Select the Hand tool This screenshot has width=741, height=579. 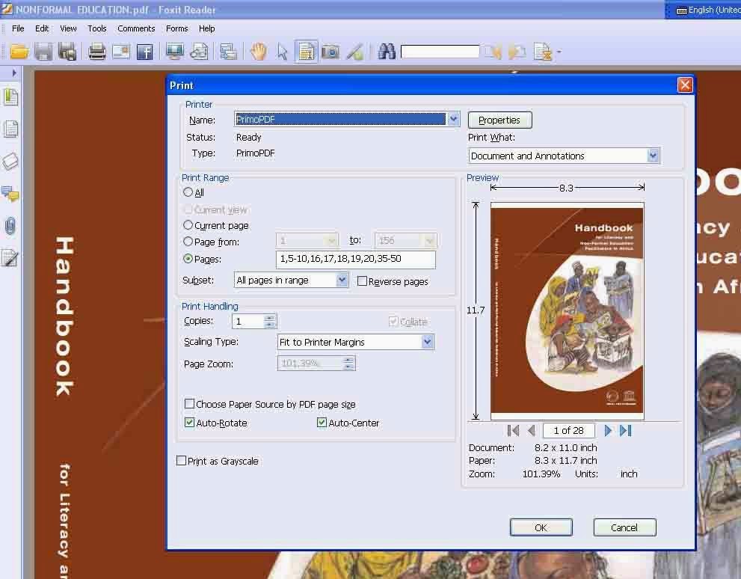[x=259, y=51]
